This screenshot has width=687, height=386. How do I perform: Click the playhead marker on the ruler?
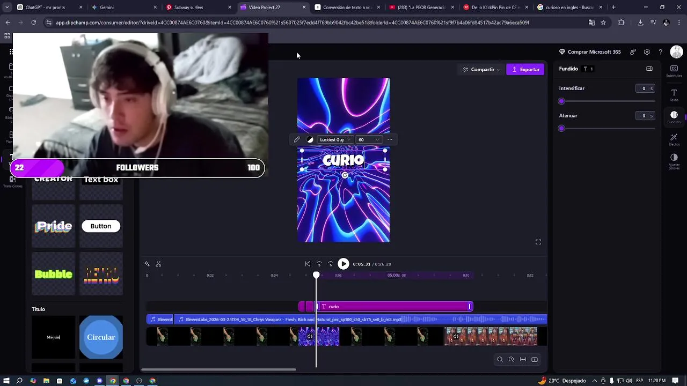coord(316,275)
